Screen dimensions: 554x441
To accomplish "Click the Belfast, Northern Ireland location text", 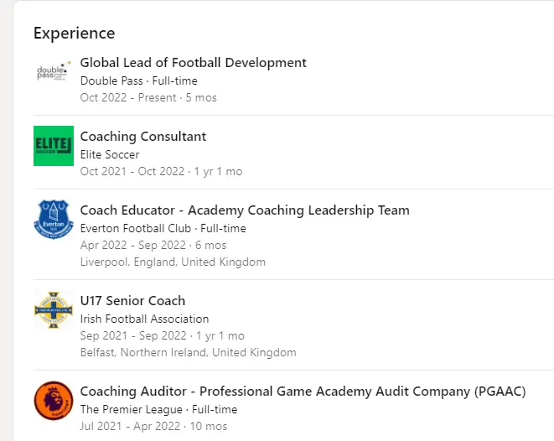I will tap(188, 353).
